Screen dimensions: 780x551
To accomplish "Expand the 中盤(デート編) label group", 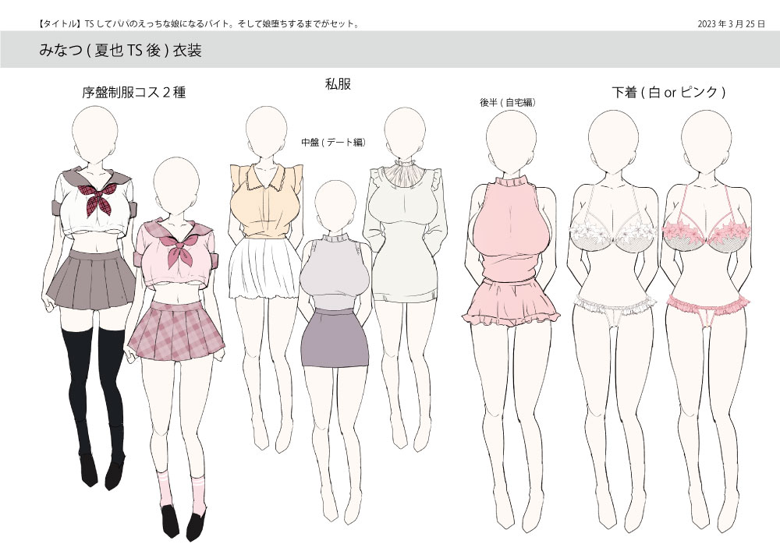I will (x=335, y=142).
